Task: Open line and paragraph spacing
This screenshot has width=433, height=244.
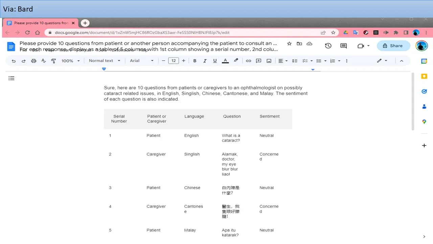Action: pos(295,61)
